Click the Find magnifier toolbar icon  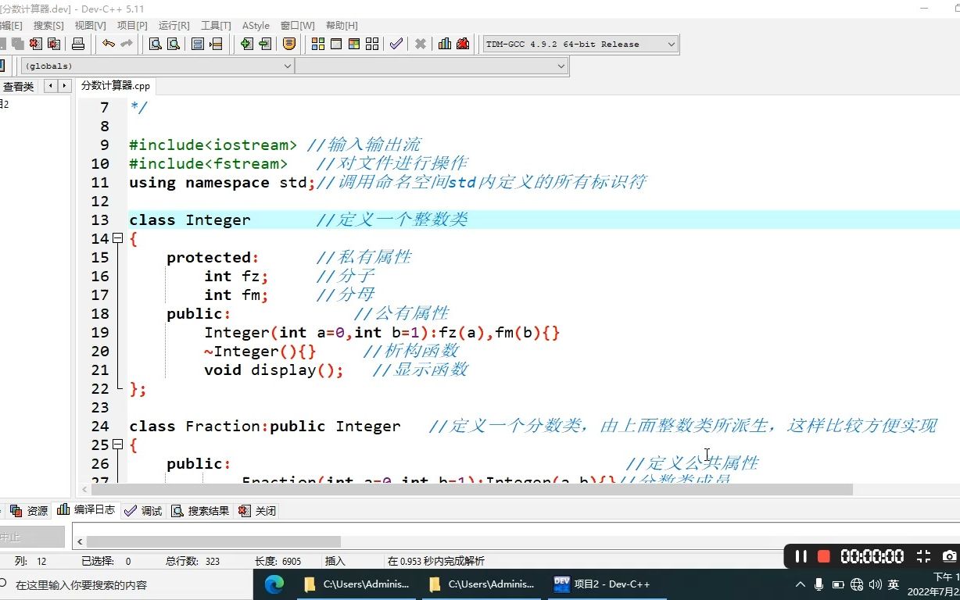tap(155, 44)
